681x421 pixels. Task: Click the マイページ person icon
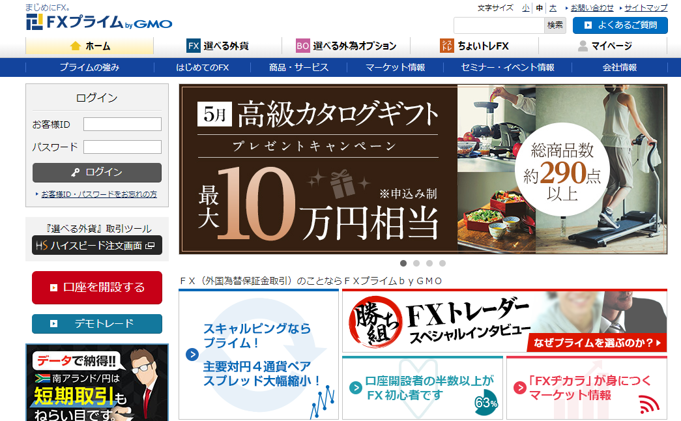(x=583, y=46)
